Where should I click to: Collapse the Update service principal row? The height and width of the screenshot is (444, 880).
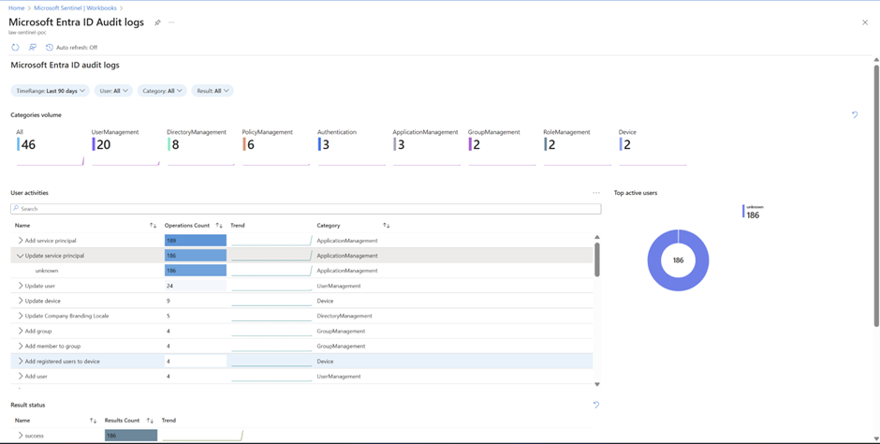click(x=20, y=256)
